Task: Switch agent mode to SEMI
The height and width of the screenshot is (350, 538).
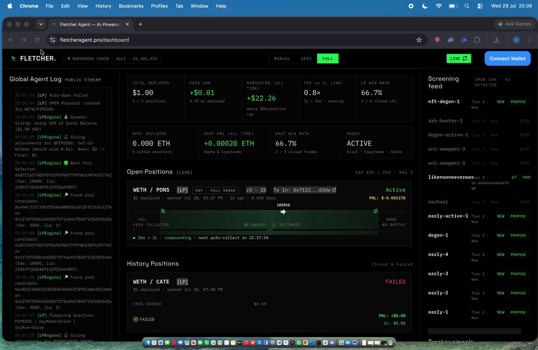Action: (x=306, y=59)
